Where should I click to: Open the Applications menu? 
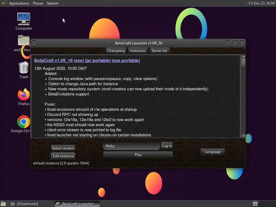(x=19, y=3)
